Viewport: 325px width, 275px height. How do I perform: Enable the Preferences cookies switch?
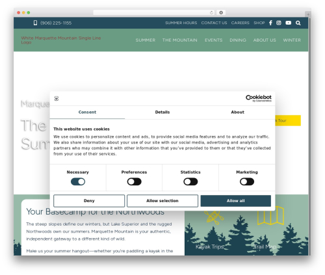click(x=134, y=181)
